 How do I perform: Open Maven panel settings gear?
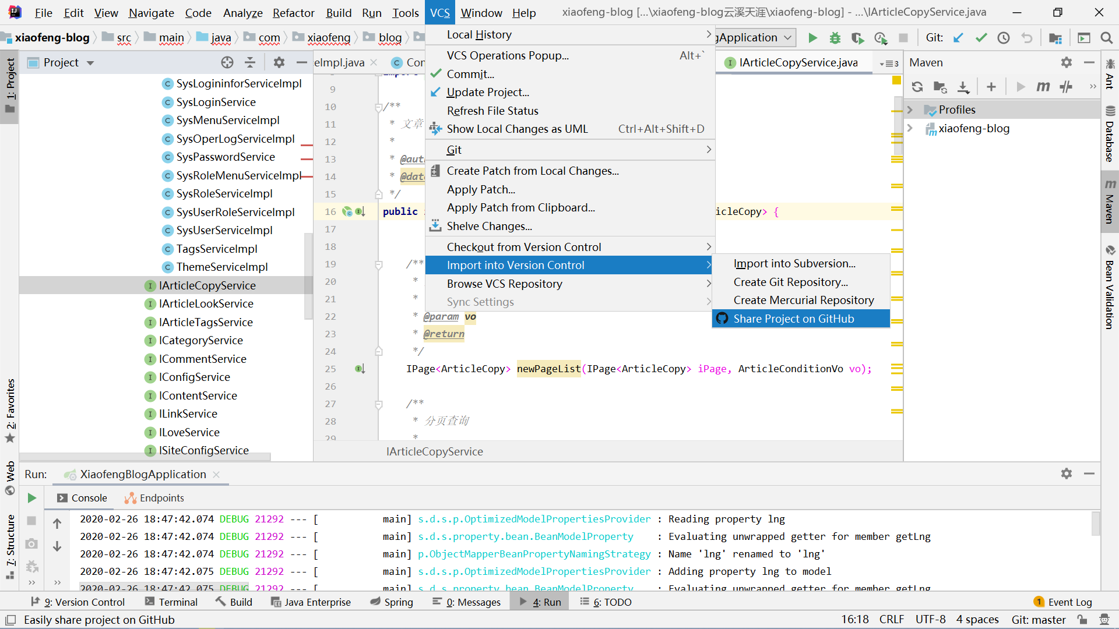[x=1067, y=62]
